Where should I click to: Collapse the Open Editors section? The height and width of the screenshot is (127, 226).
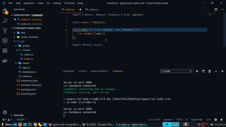click(x=12, y=15)
